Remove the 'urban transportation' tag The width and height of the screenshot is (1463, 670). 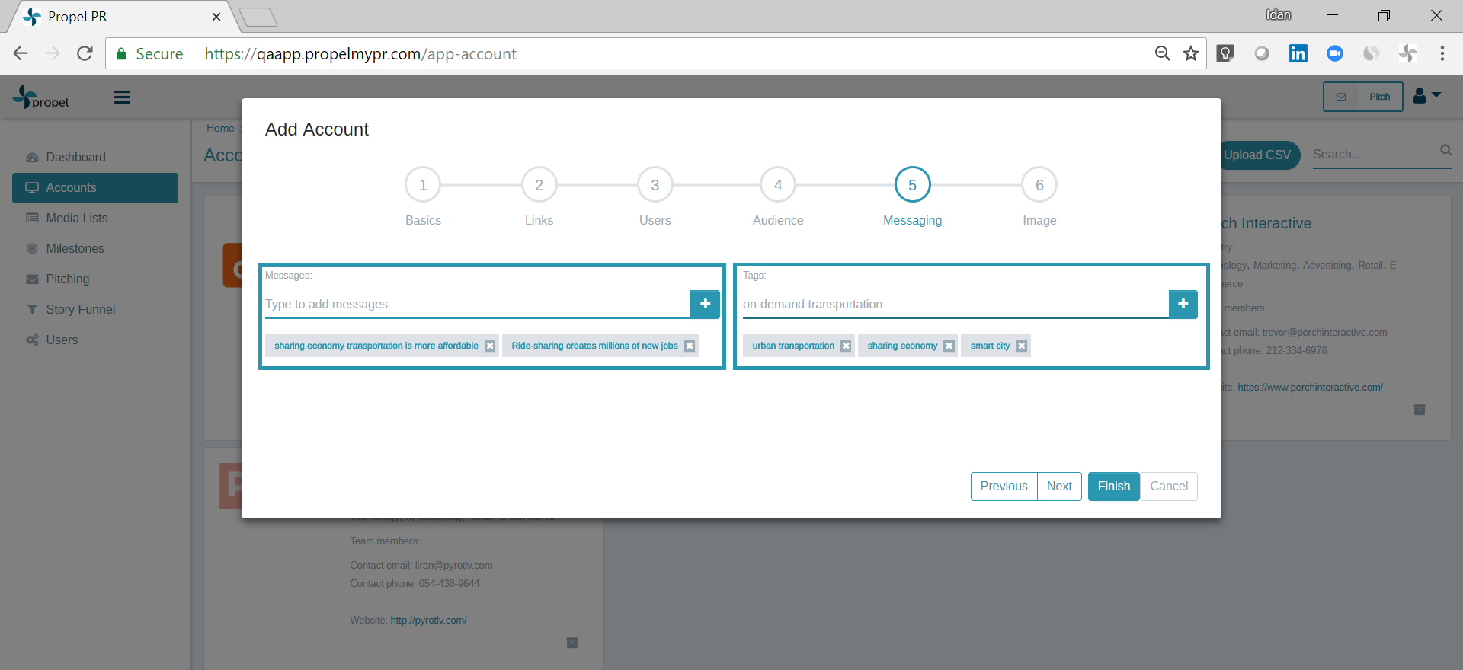click(x=846, y=346)
